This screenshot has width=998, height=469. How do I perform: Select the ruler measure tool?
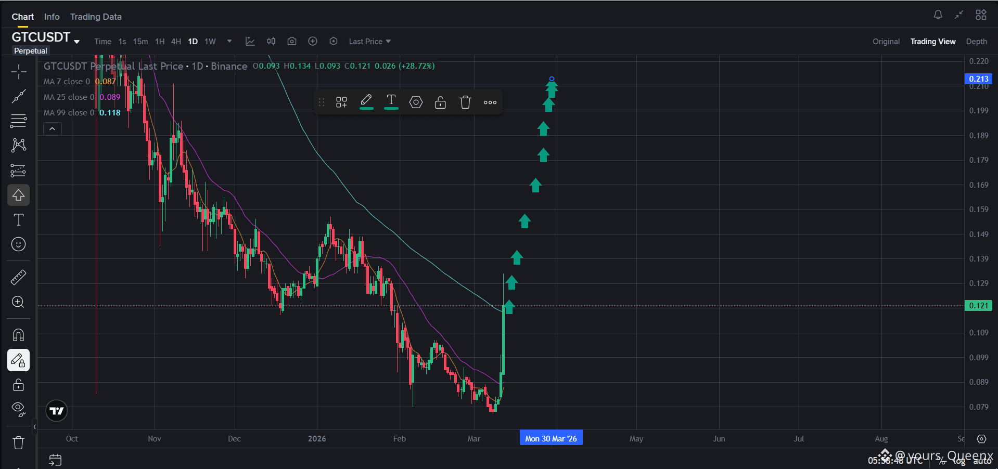click(x=19, y=277)
